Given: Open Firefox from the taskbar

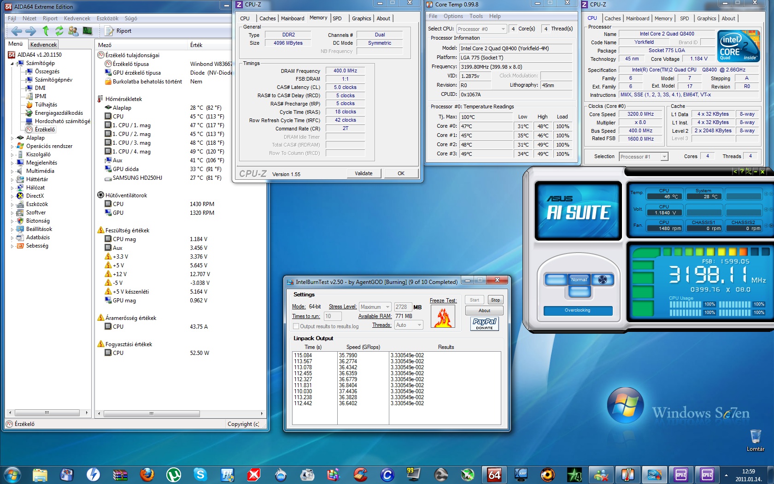Looking at the screenshot, I should point(147,474).
